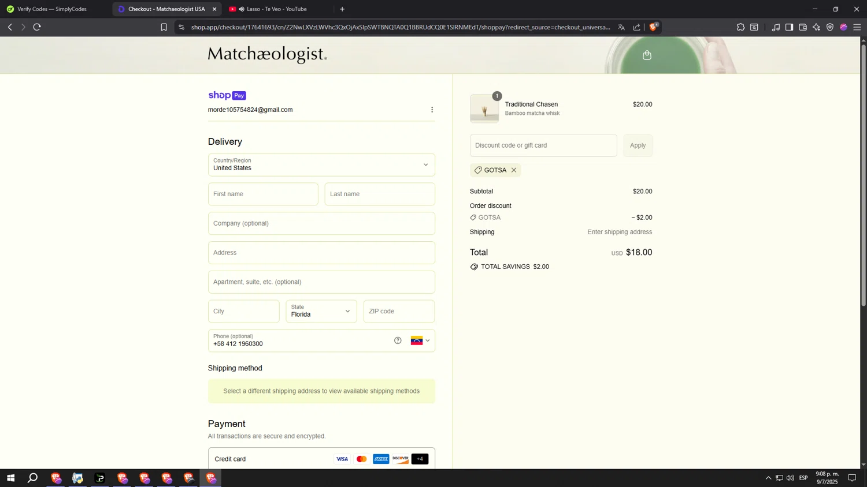Open the VPN shield icon
This screenshot has width=867, height=487.
pos(830,27)
